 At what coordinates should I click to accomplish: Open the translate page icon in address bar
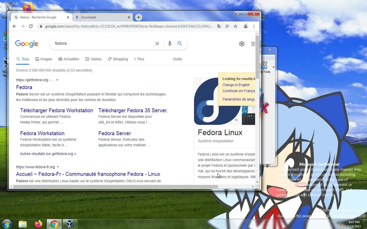pos(219,26)
